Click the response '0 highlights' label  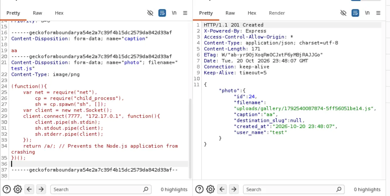[x=367, y=189]
